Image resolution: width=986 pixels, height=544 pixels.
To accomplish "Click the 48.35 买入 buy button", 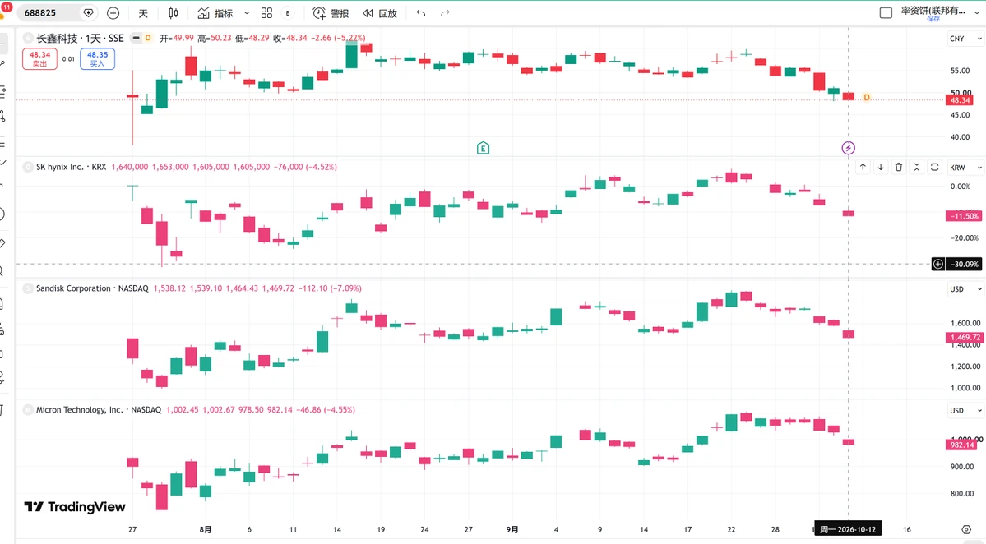I will pyautogui.click(x=98, y=59).
